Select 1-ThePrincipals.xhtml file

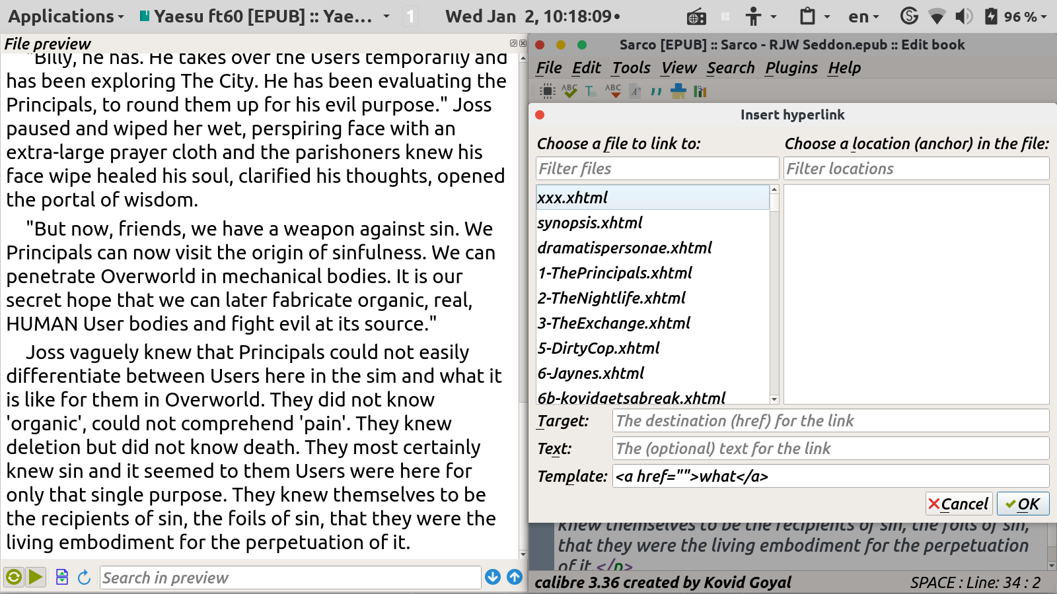point(653,273)
